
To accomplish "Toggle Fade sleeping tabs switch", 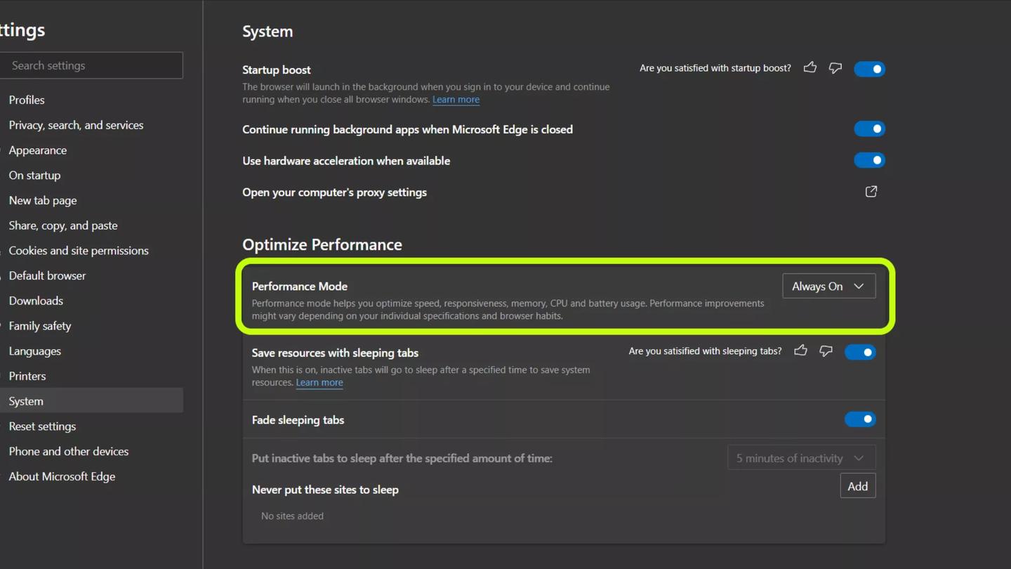I will [860, 419].
